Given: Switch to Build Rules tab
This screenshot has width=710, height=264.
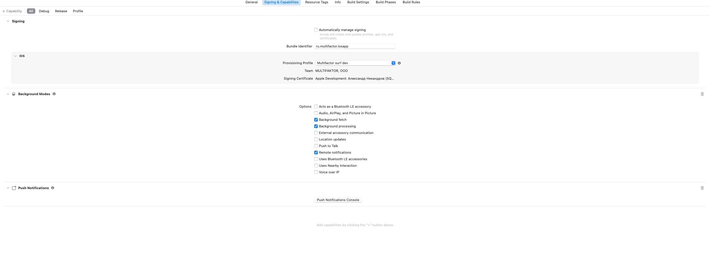Looking at the screenshot, I should point(411,2).
